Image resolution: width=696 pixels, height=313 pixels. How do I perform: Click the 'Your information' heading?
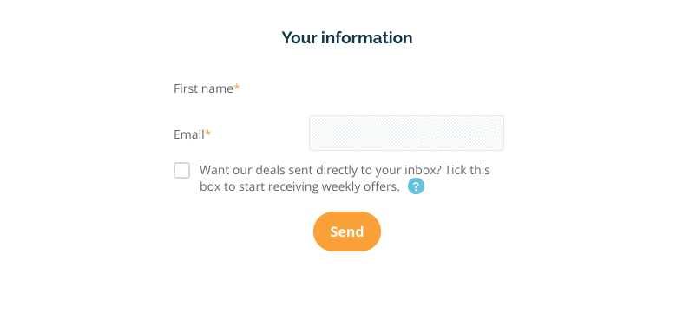pyautogui.click(x=347, y=37)
